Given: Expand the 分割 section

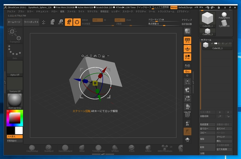Looking at the screenshot, I should tap(202, 153).
